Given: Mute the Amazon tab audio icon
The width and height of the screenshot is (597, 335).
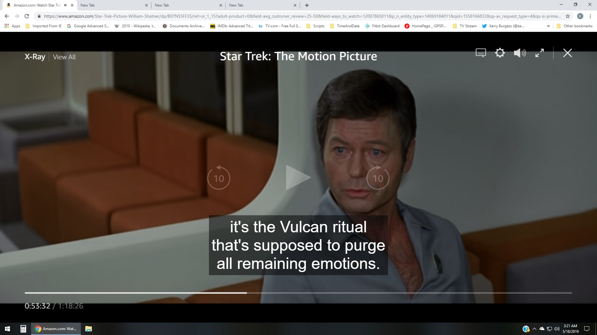Looking at the screenshot, I should (x=65, y=5).
